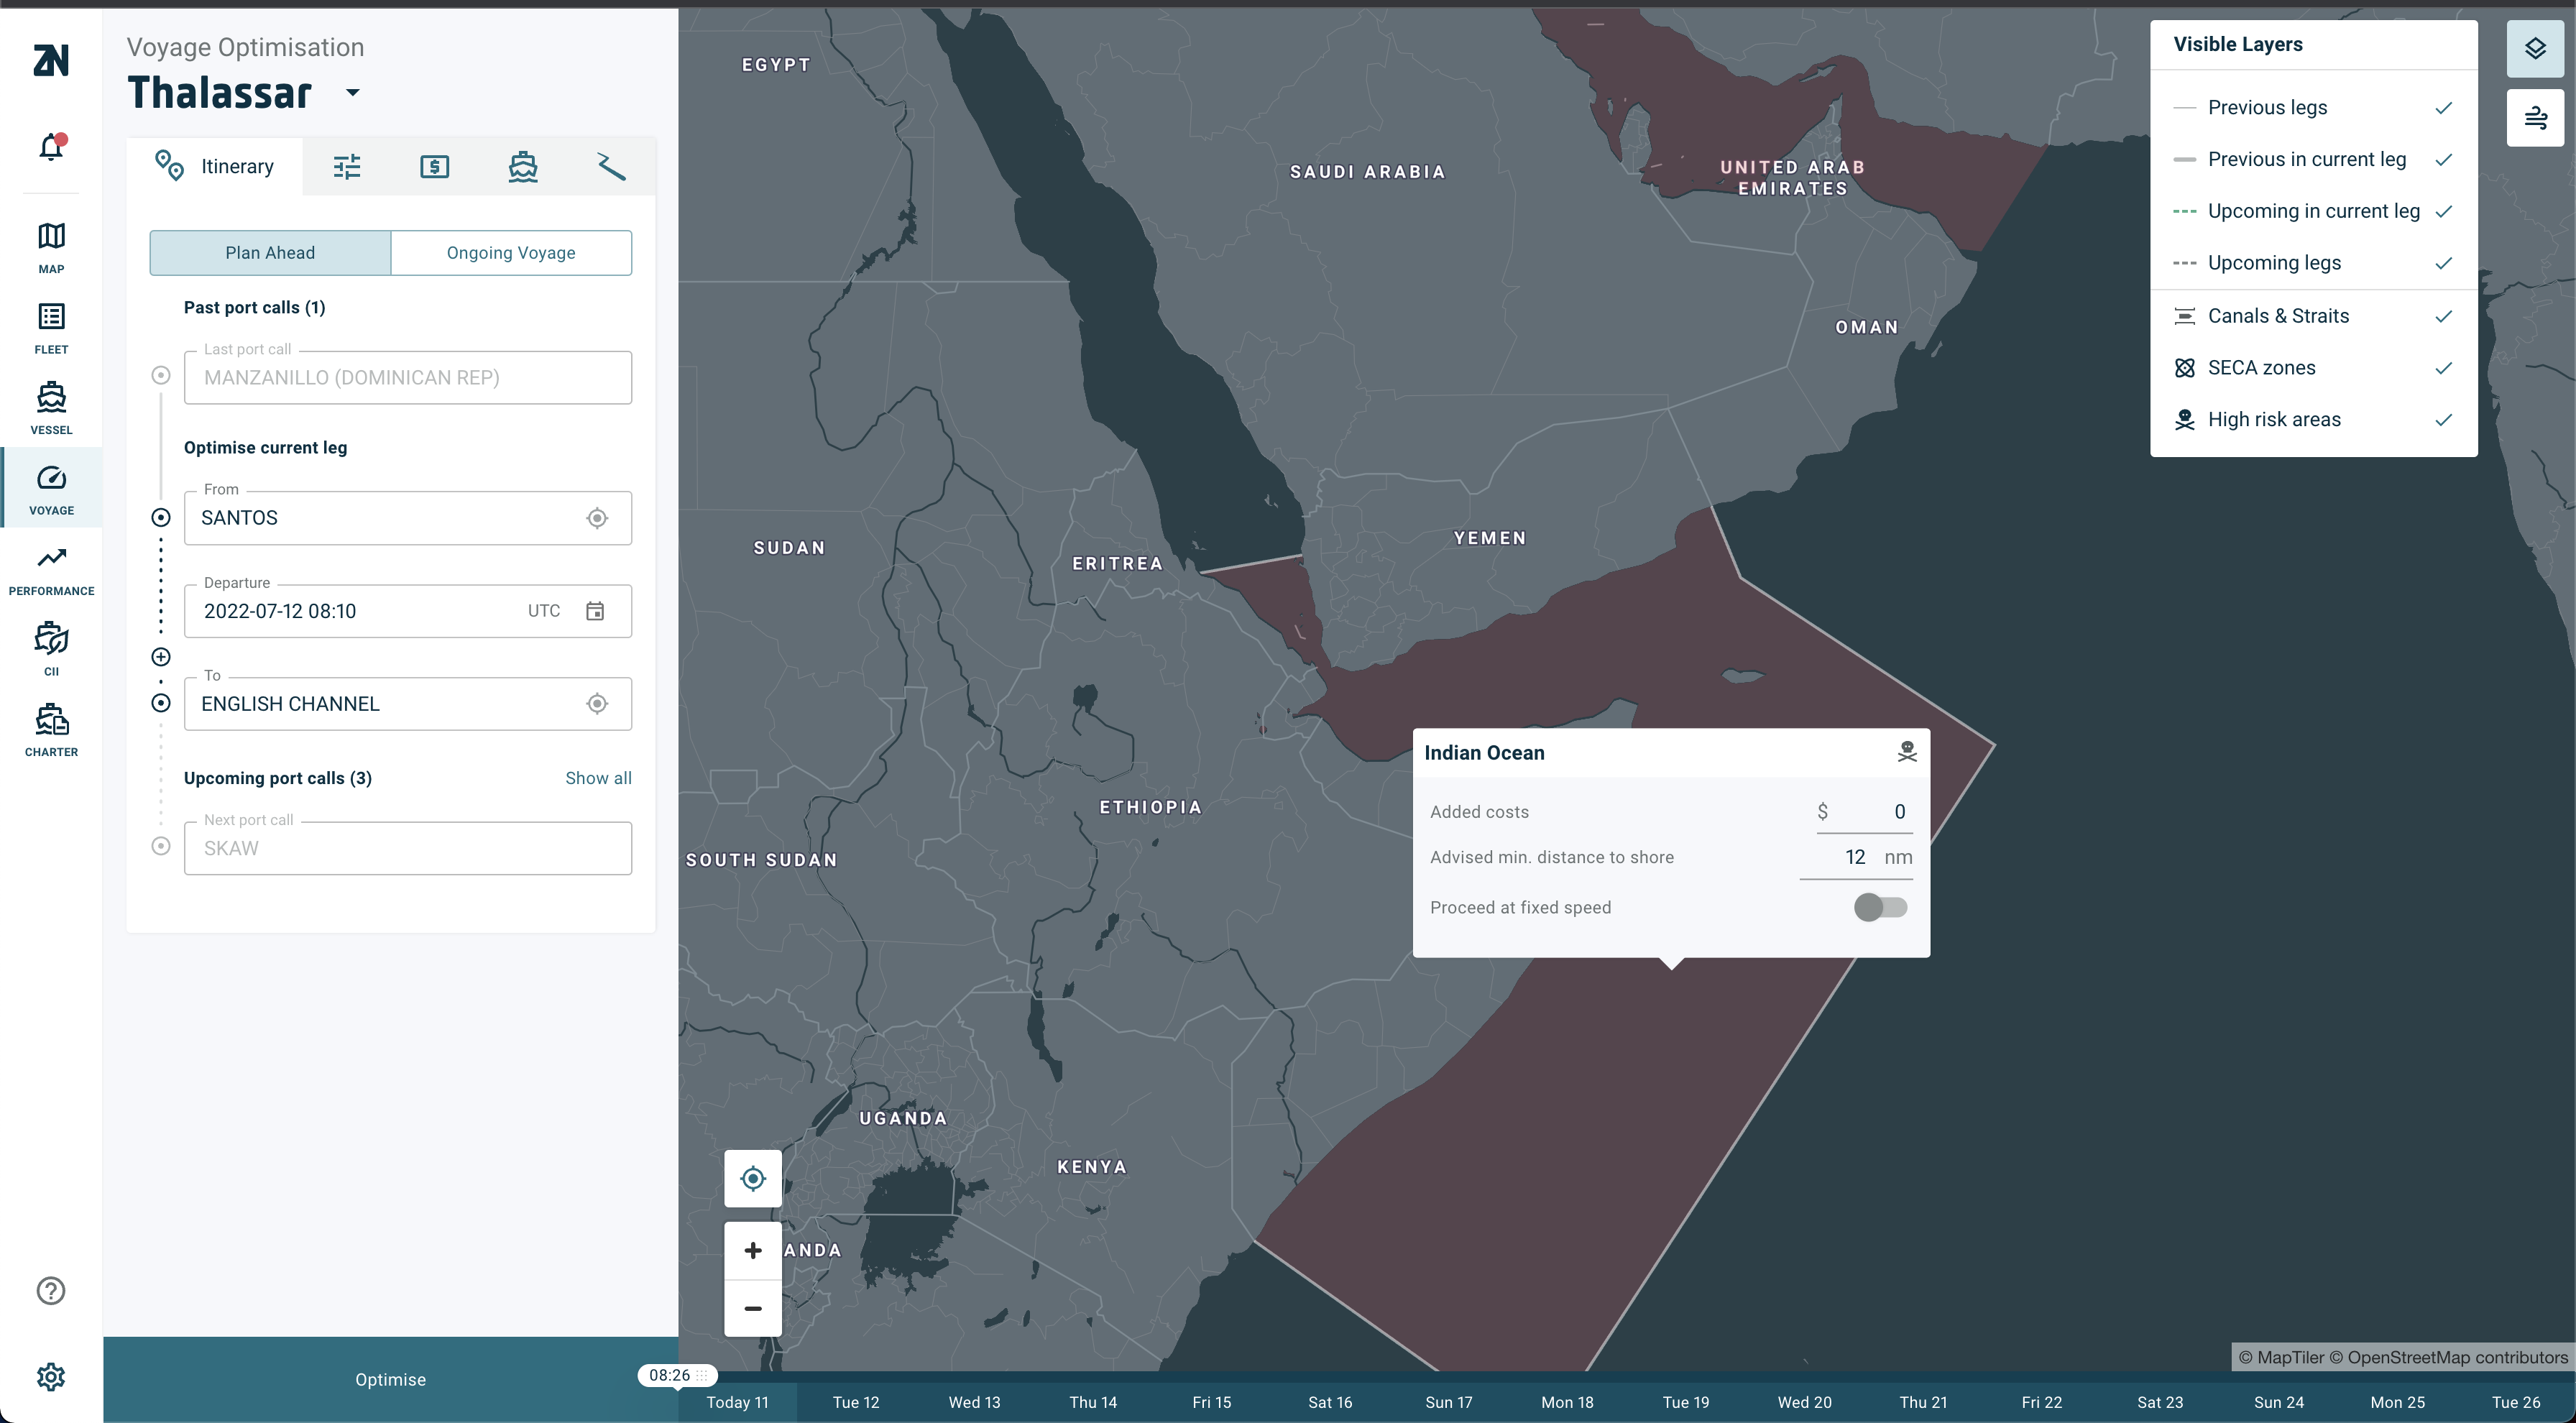Click the departure calendar icon

point(595,611)
